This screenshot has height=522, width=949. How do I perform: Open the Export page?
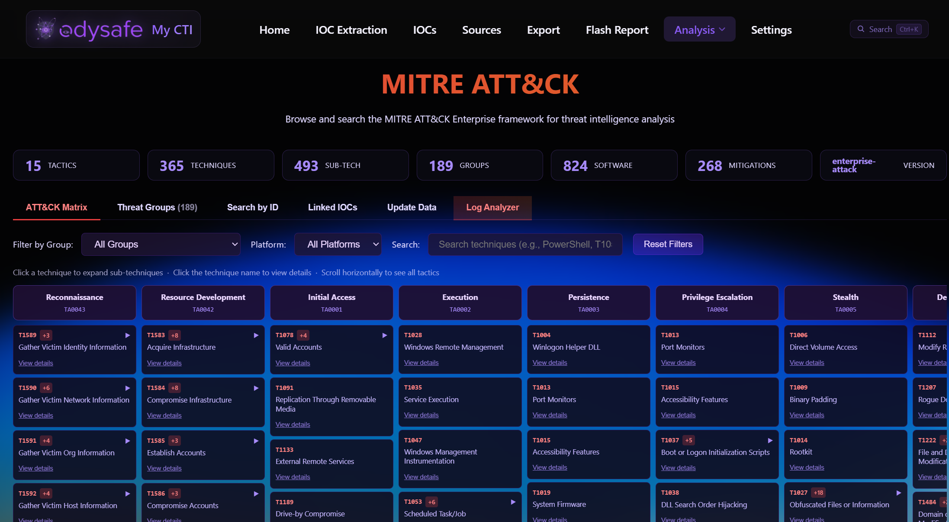click(543, 30)
